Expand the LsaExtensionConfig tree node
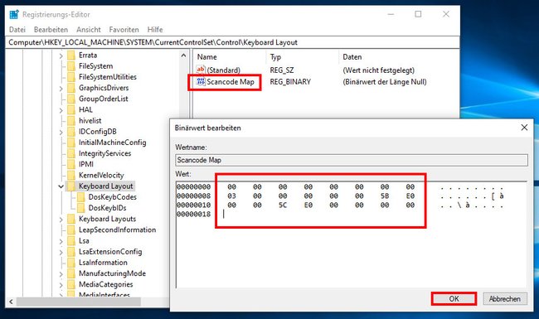Image resolution: width=539 pixels, height=319 pixels. pos(61,253)
